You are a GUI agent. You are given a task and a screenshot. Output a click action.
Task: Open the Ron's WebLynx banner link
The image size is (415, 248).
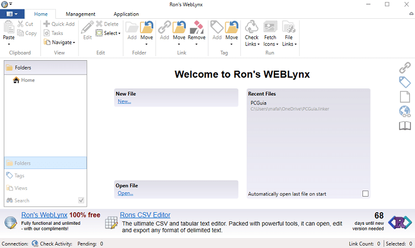coord(44,215)
